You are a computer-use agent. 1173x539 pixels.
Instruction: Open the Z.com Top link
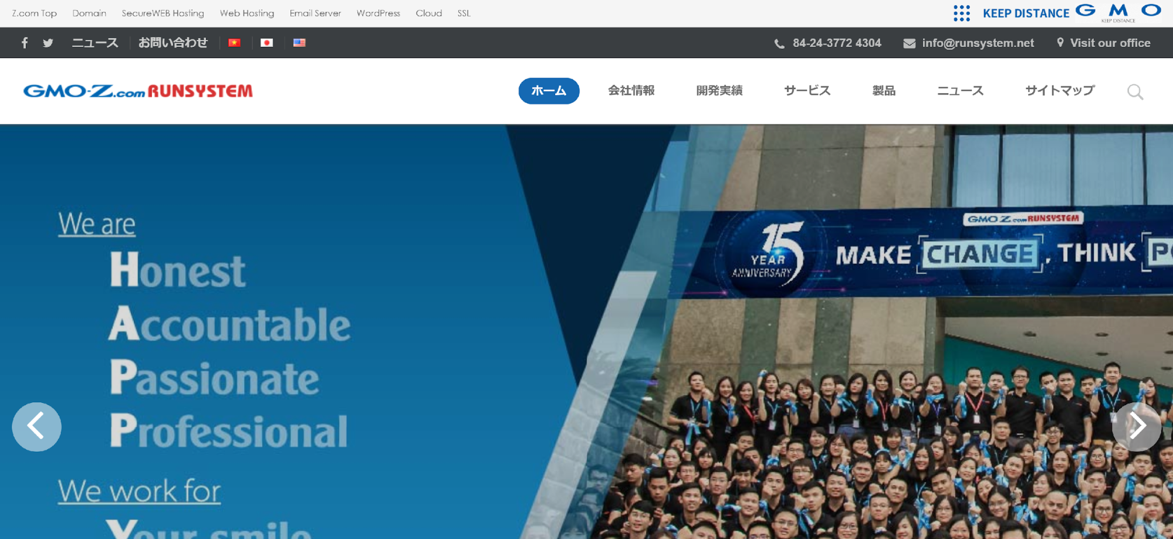pos(35,13)
